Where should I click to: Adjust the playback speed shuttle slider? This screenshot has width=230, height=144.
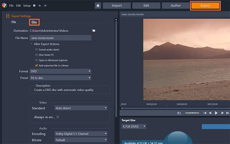click(192, 113)
